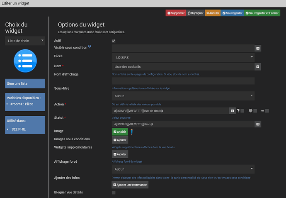Click the blue list widget icon
The height and width of the screenshot is (198, 286).
click(x=25, y=61)
